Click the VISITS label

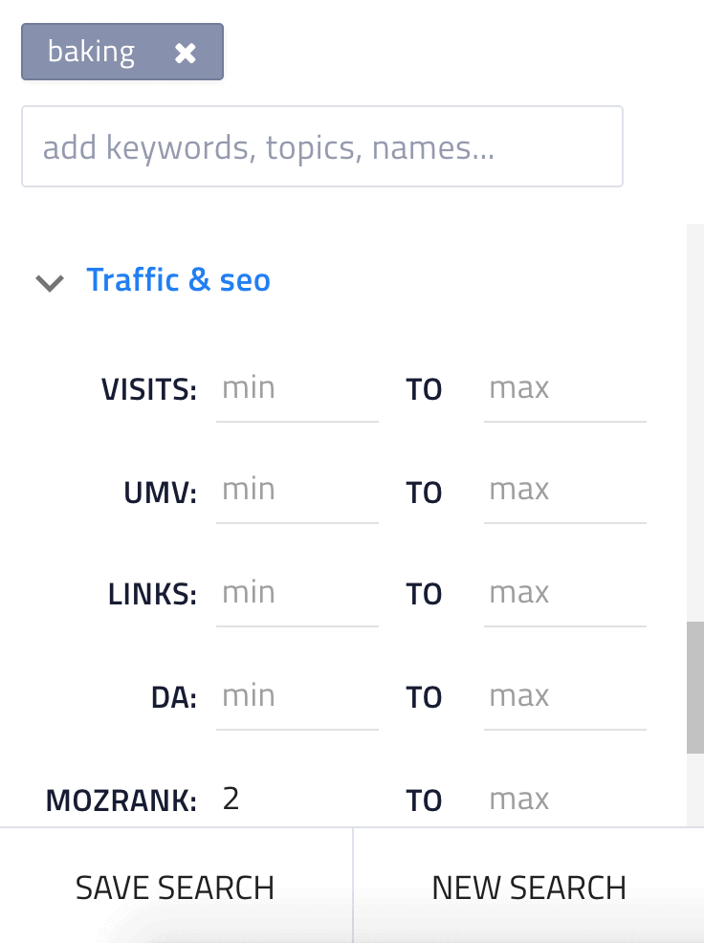coord(148,390)
